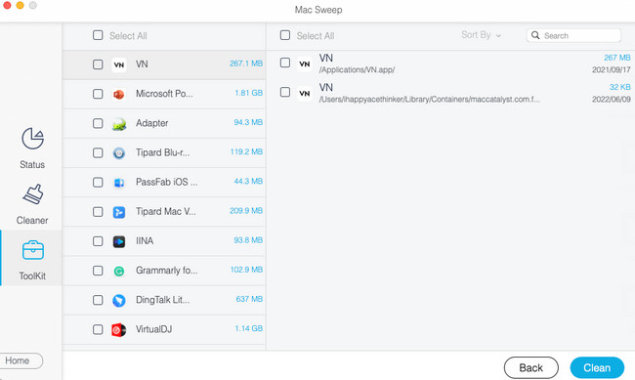This screenshot has height=380, width=635.
Task: Click the IINA player app icon
Action: coord(118,241)
